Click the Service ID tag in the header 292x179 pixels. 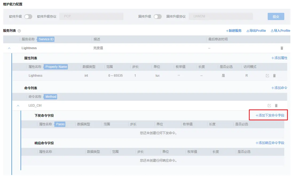click(x=46, y=39)
